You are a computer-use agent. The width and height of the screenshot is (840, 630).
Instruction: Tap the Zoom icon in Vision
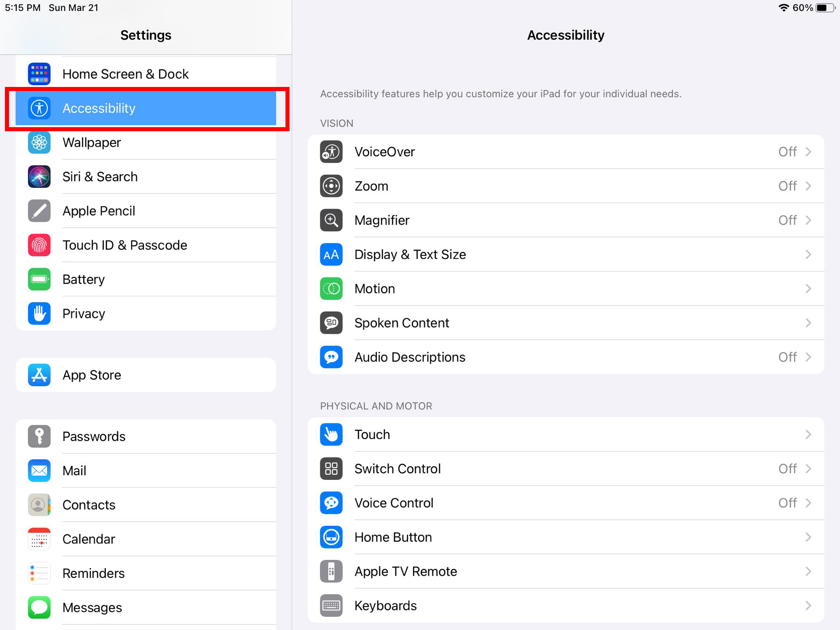[x=331, y=186]
